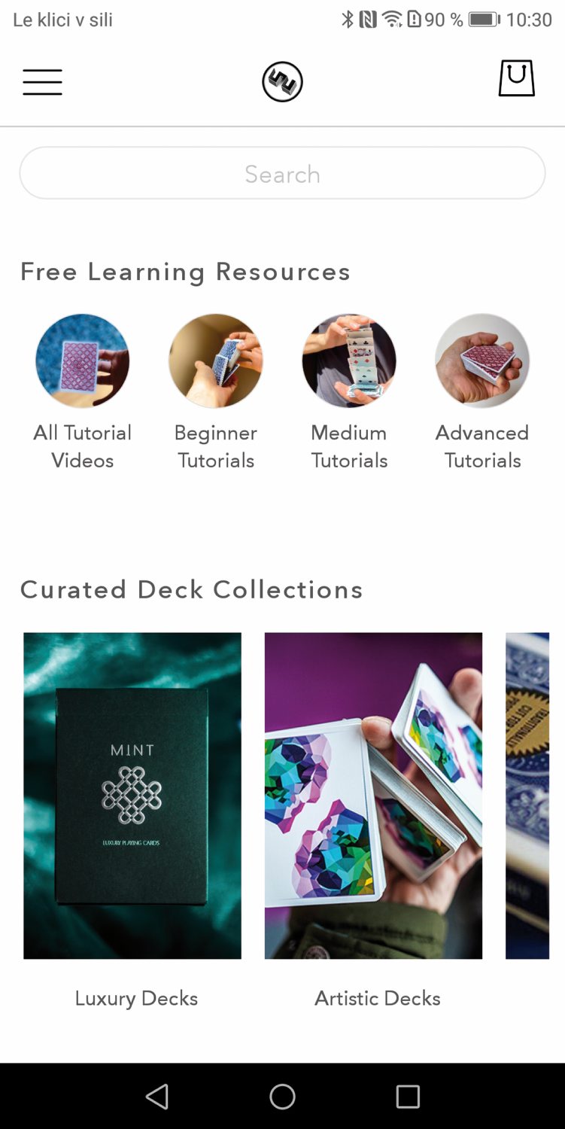Tap the Advanced Tutorials text label

pos(482,446)
